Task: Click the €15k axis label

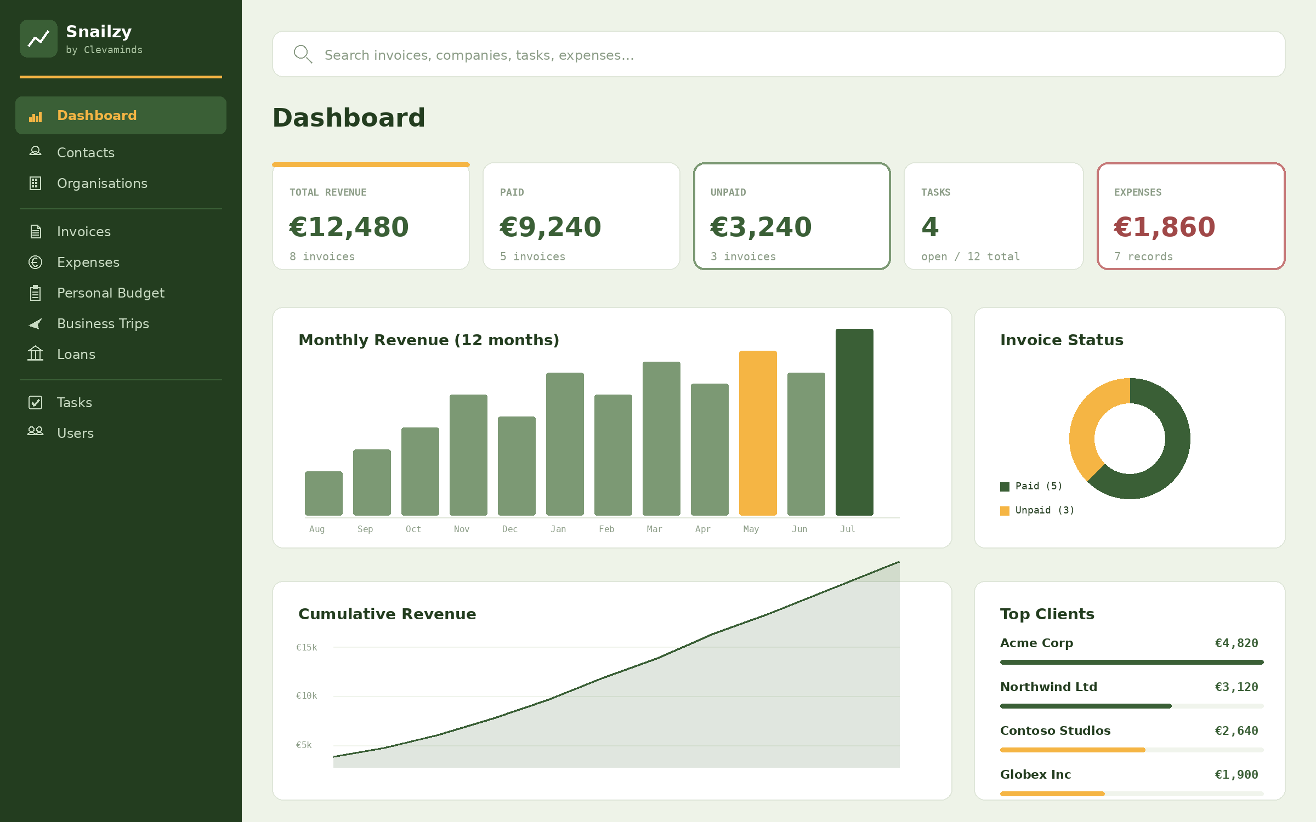Action: click(x=307, y=647)
